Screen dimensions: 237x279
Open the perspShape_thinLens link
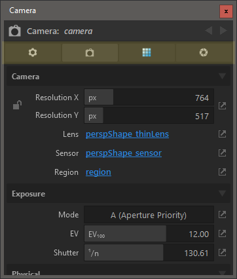127,134
